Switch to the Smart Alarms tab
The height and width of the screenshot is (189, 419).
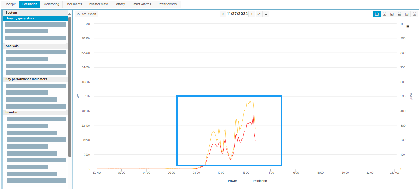(141, 4)
